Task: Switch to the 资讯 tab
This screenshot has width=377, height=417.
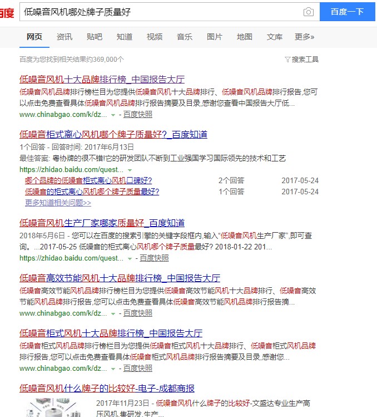Action: 65,37
